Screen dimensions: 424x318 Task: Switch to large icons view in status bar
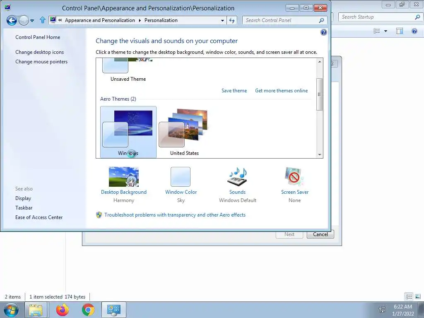tap(417, 296)
